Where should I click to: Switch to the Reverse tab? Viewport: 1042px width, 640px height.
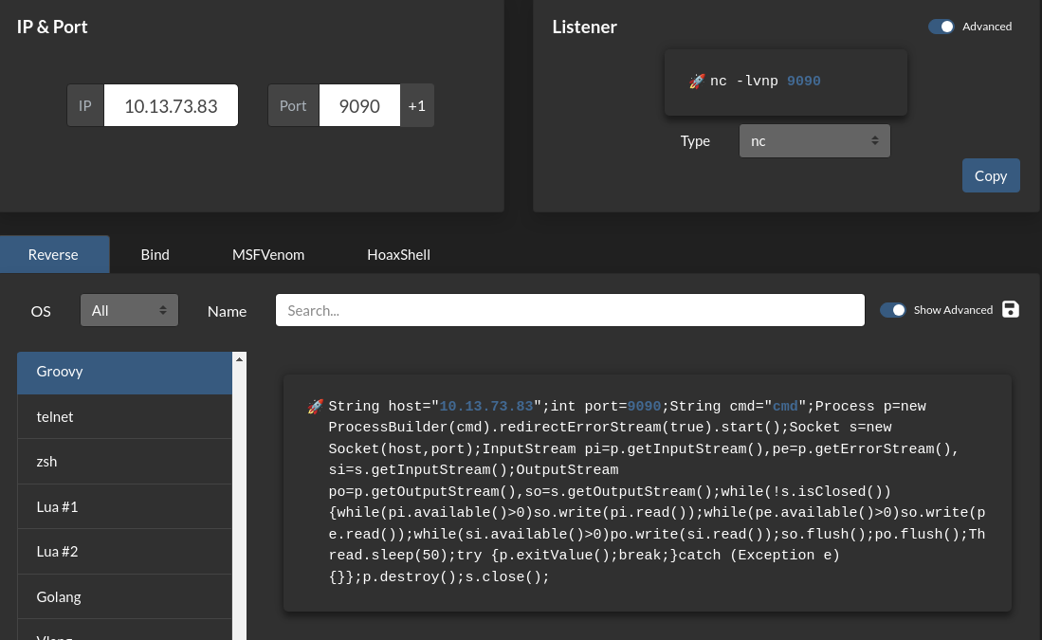click(54, 254)
